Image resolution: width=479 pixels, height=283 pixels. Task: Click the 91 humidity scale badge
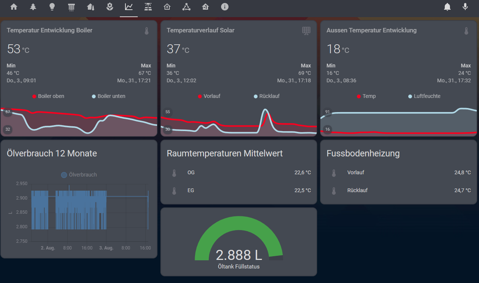coord(328,112)
